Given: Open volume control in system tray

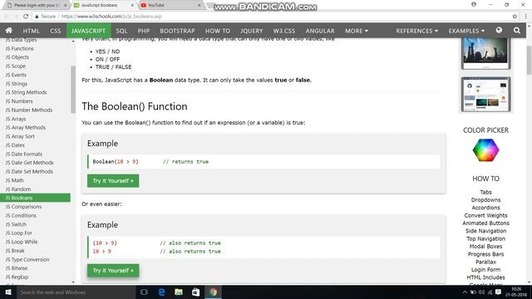Looking at the screenshot, I should pos(481,292).
